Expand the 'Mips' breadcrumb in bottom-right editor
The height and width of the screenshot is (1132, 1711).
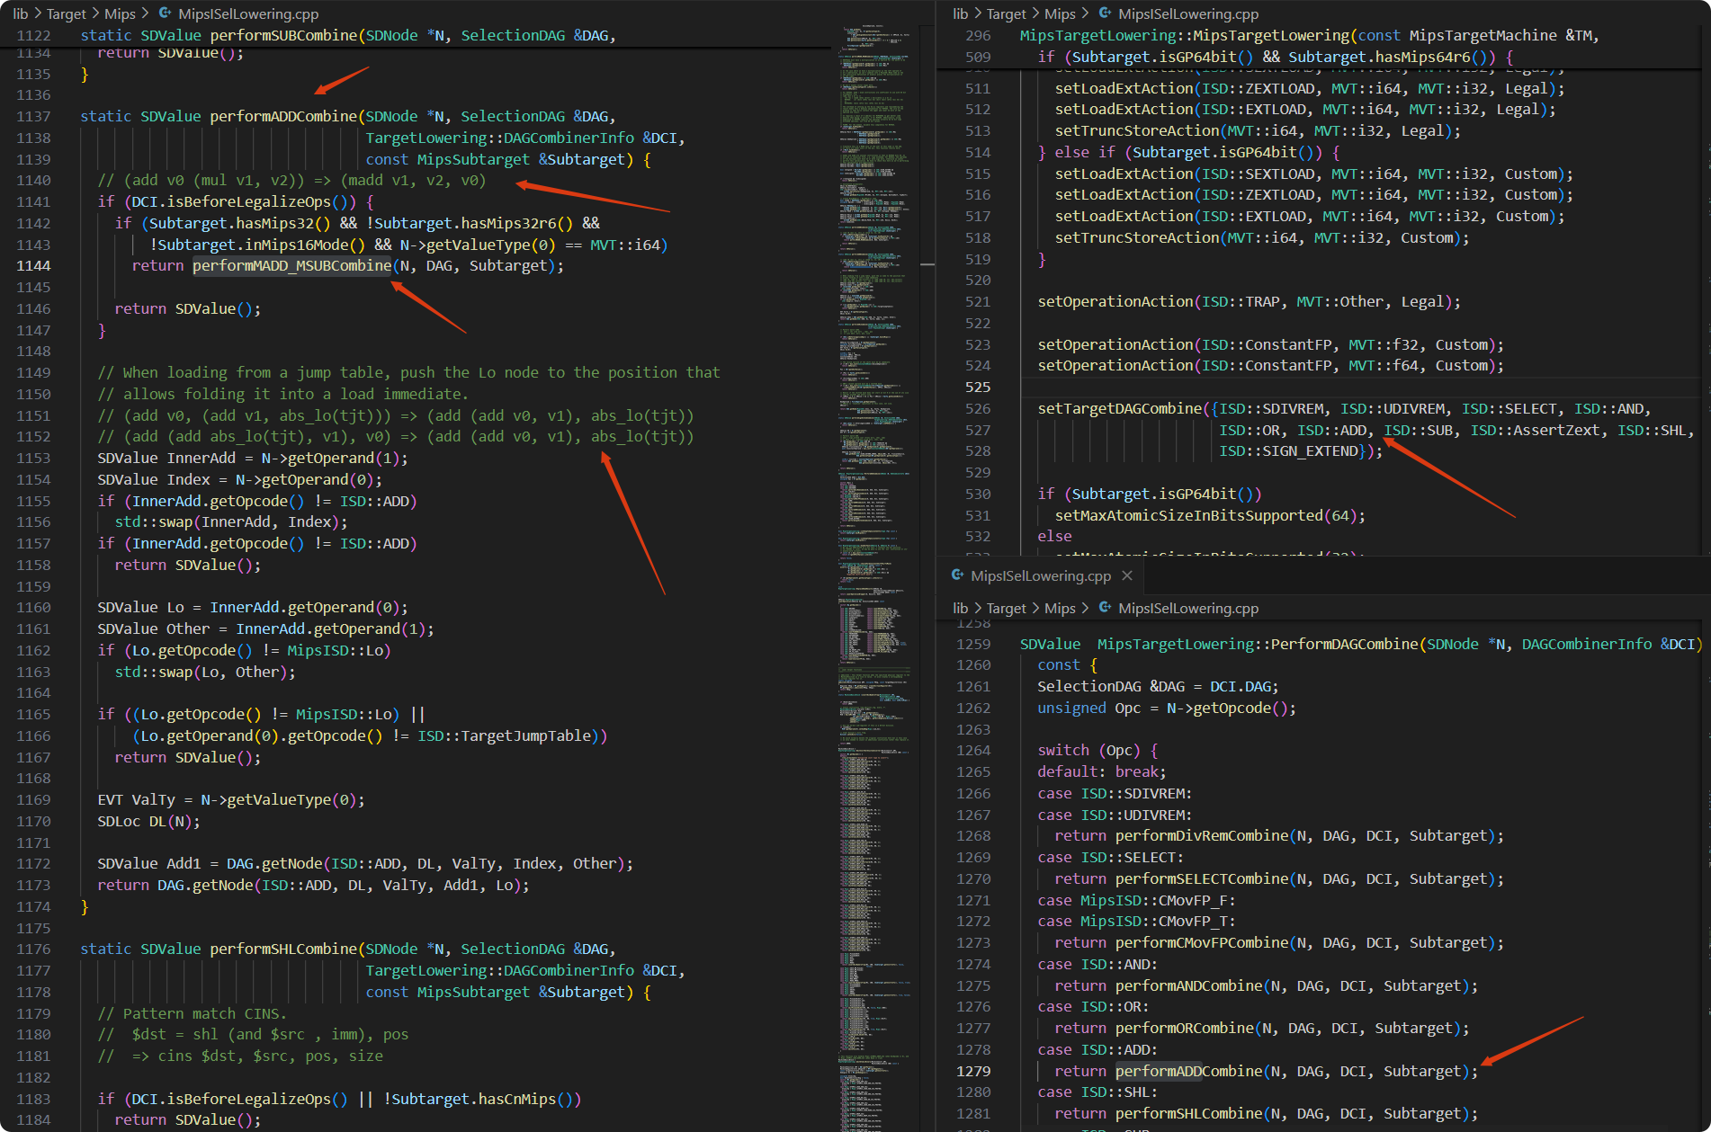coord(1060,608)
